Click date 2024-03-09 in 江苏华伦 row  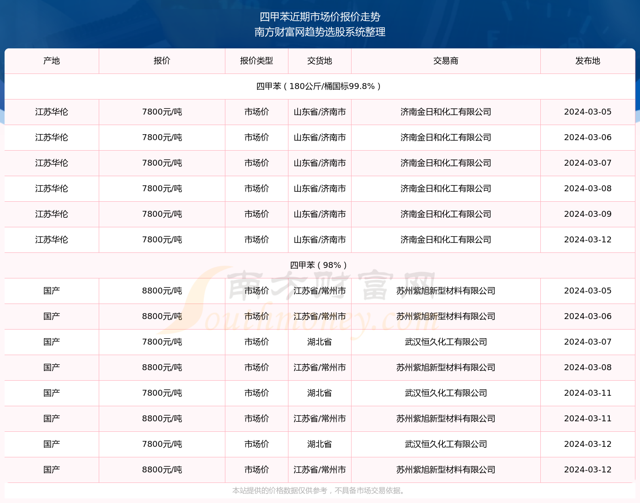point(588,214)
